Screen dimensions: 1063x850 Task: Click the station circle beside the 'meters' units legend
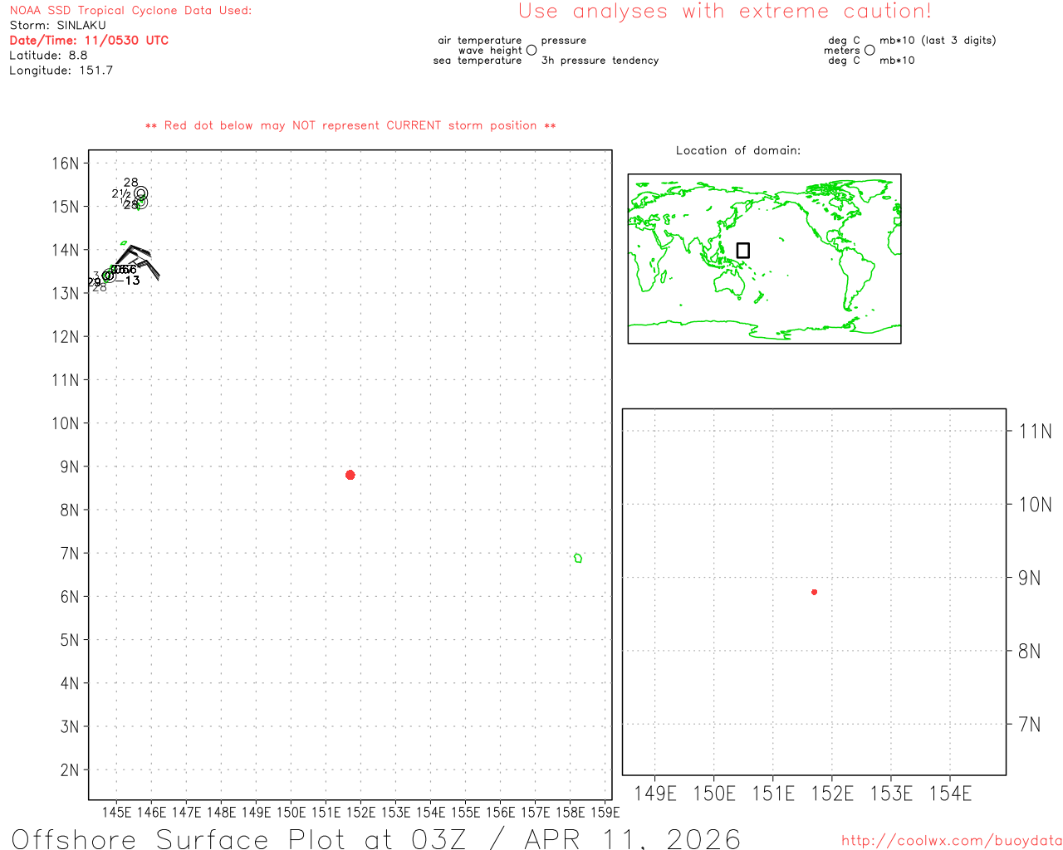(x=870, y=51)
